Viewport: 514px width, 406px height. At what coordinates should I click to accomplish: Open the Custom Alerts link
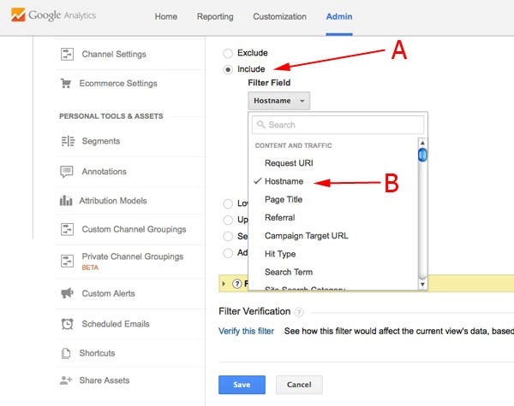coord(109,293)
